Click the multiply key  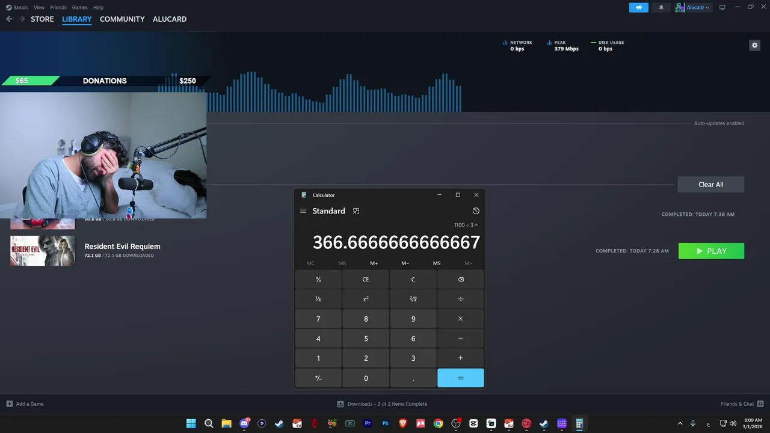(x=461, y=319)
